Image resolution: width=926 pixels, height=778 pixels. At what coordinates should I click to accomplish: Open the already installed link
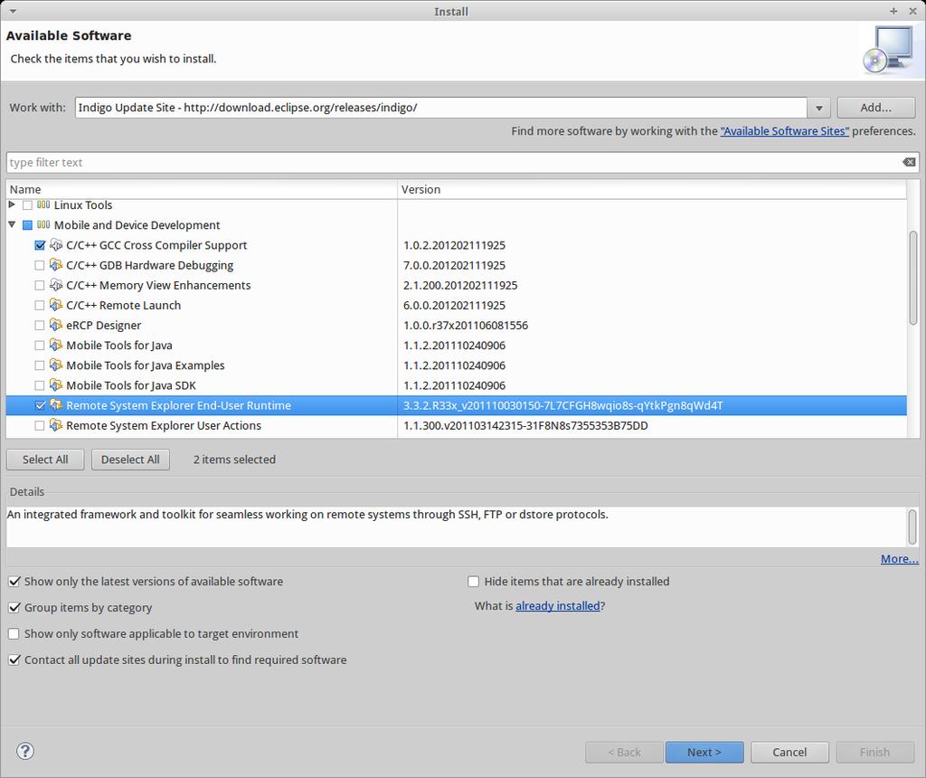(x=557, y=606)
